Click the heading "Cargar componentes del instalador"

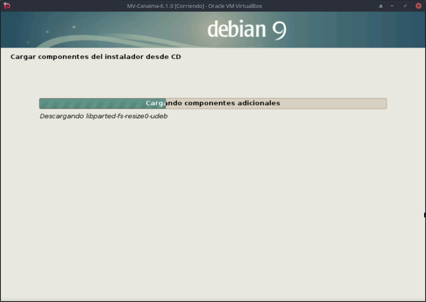(x=77, y=56)
